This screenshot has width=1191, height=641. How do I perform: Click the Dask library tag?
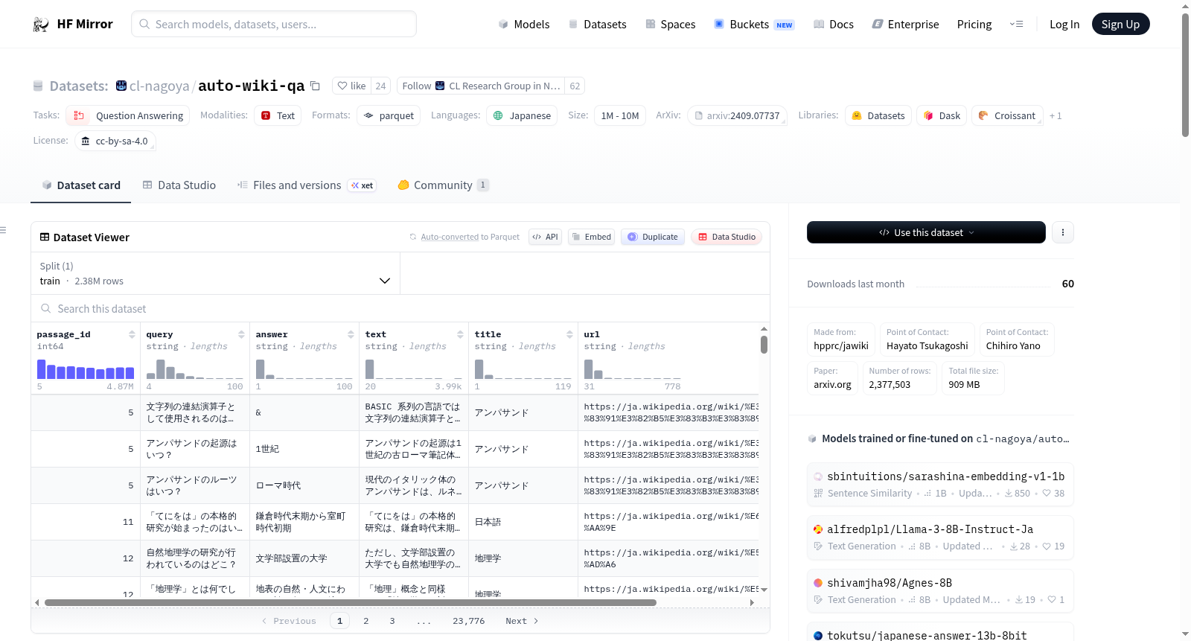pos(942,115)
